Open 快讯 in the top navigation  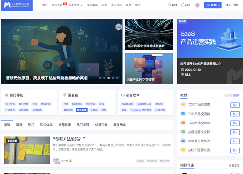pyautogui.click(x=138, y=5)
